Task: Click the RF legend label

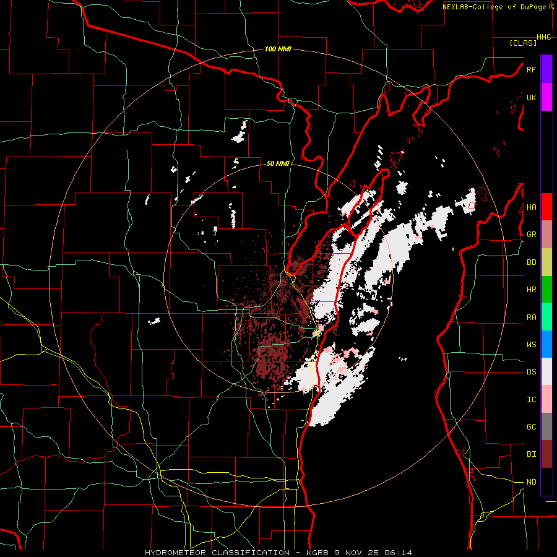Action: point(532,69)
